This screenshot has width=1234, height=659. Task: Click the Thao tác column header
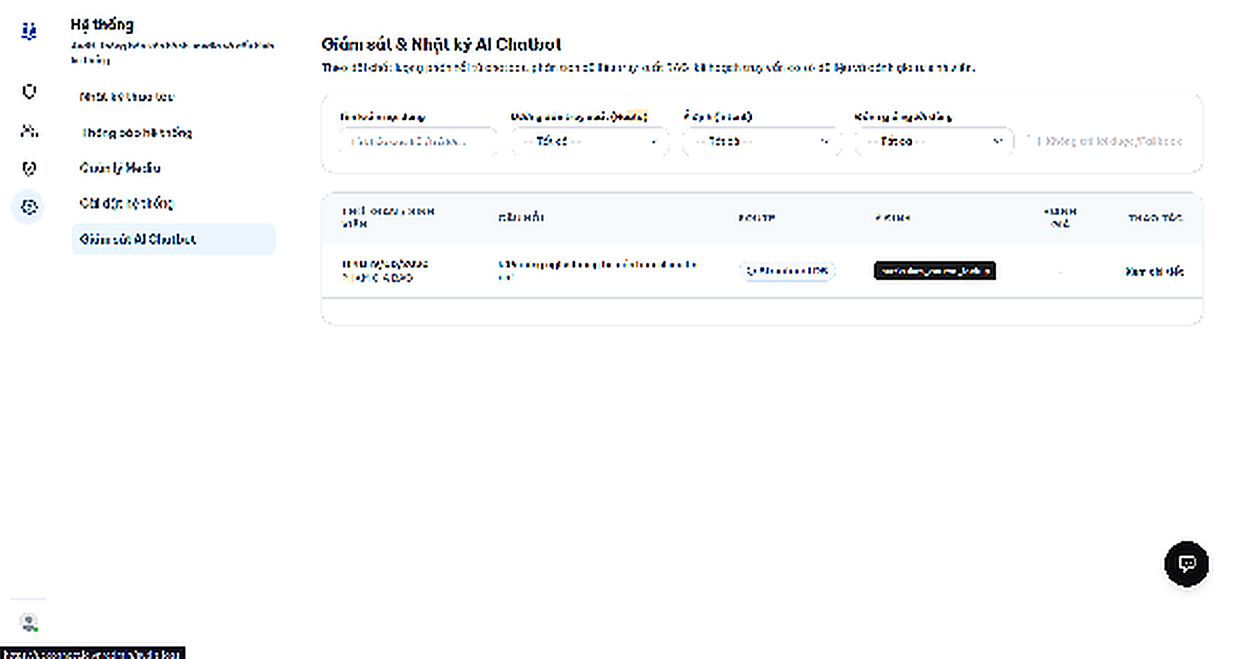(1155, 218)
